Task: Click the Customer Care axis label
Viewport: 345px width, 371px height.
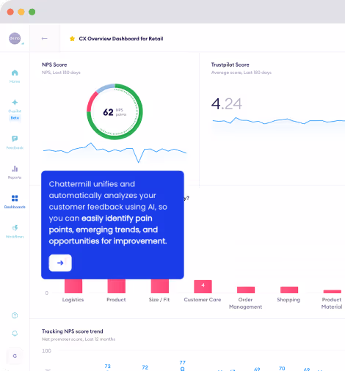Action: pos(203,300)
